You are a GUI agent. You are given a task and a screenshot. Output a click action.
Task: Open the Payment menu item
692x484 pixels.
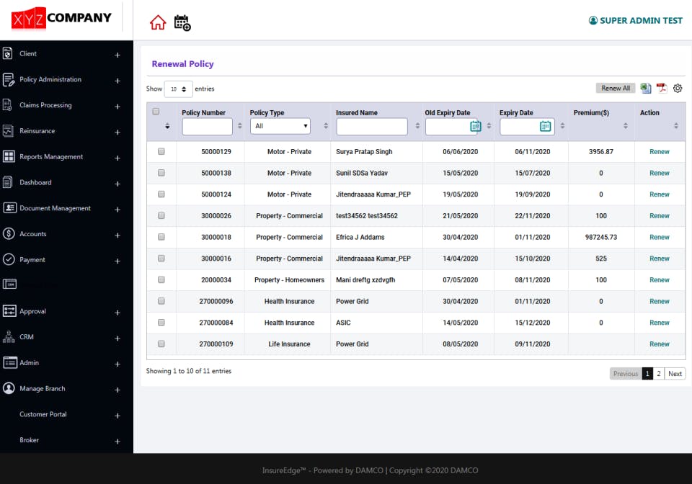[32, 259]
